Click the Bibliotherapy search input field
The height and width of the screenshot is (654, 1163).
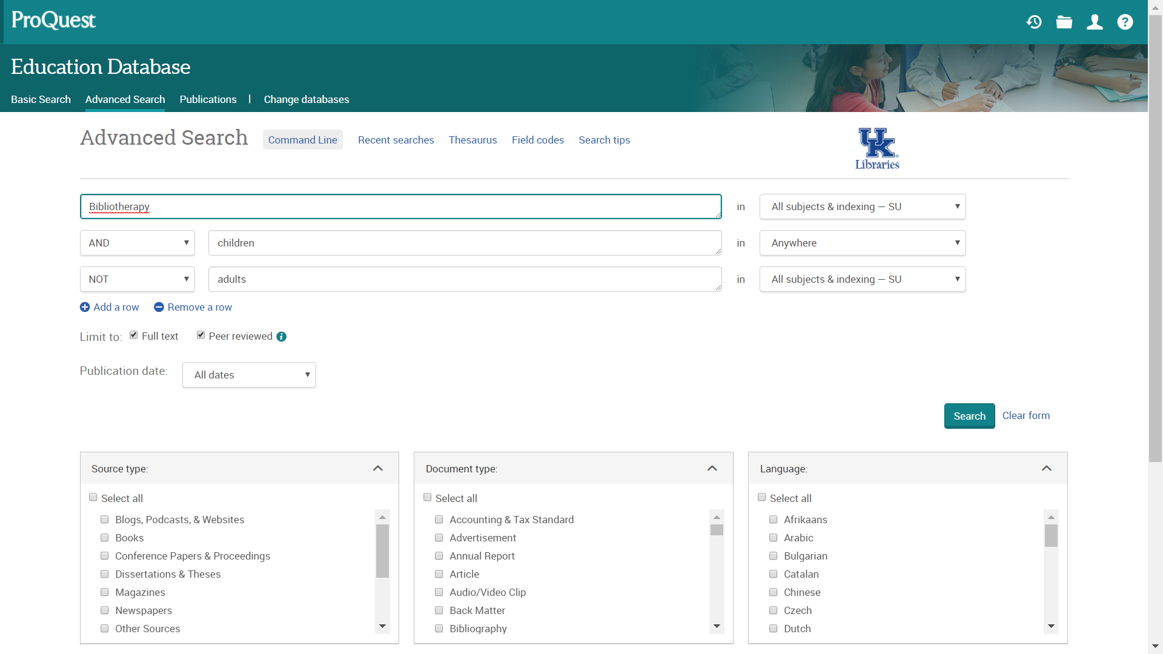pyautogui.click(x=400, y=206)
